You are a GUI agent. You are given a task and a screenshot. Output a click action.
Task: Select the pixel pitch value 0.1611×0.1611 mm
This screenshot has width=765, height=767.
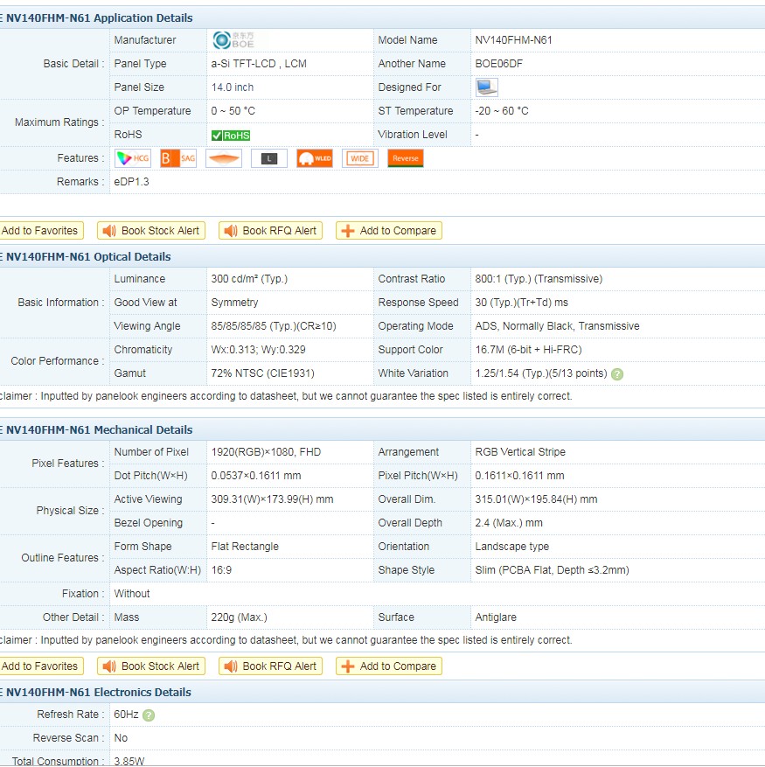point(519,476)
